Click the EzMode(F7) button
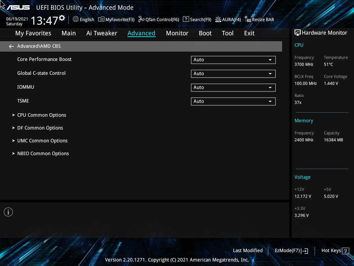This screenshot has width=354, height=266. [x=291, y=250]
